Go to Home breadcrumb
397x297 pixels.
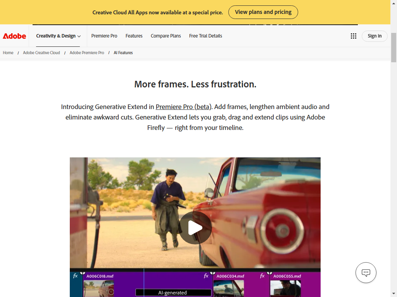8,53
